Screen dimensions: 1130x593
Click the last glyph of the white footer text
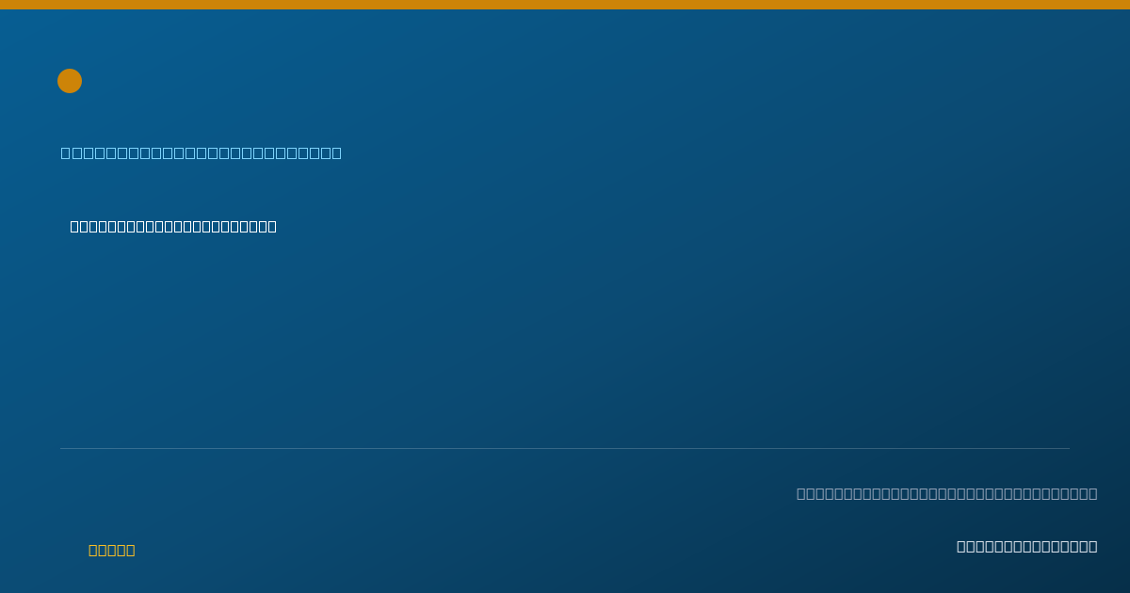pos(1093,546)
